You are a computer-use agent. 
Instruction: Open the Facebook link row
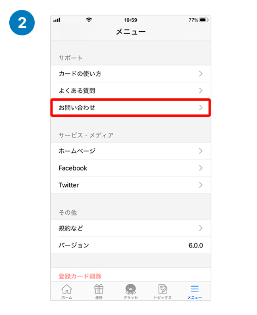[x=131, y=168]
